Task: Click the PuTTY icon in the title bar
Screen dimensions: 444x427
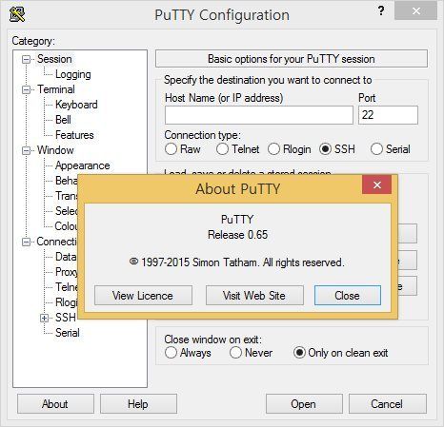Action: [x=17, y=14]
